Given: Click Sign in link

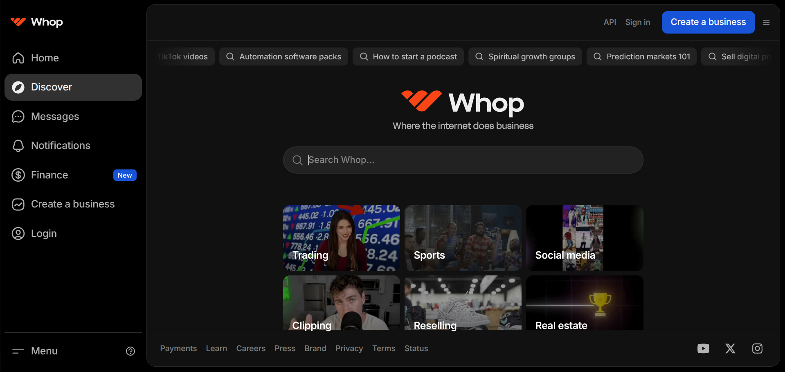Looking at the screenshot, I should [x=637, y=23].
